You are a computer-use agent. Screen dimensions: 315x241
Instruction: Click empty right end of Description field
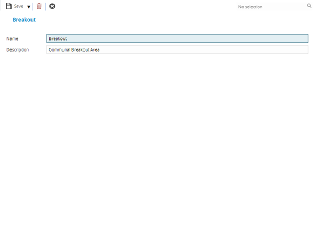236,49
